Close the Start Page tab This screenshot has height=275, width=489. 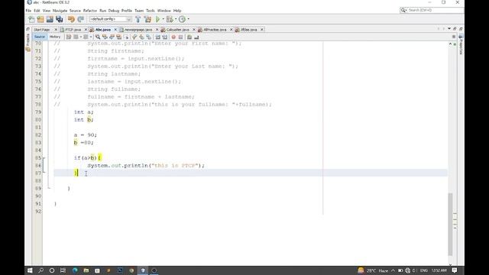tap(56, 30)
